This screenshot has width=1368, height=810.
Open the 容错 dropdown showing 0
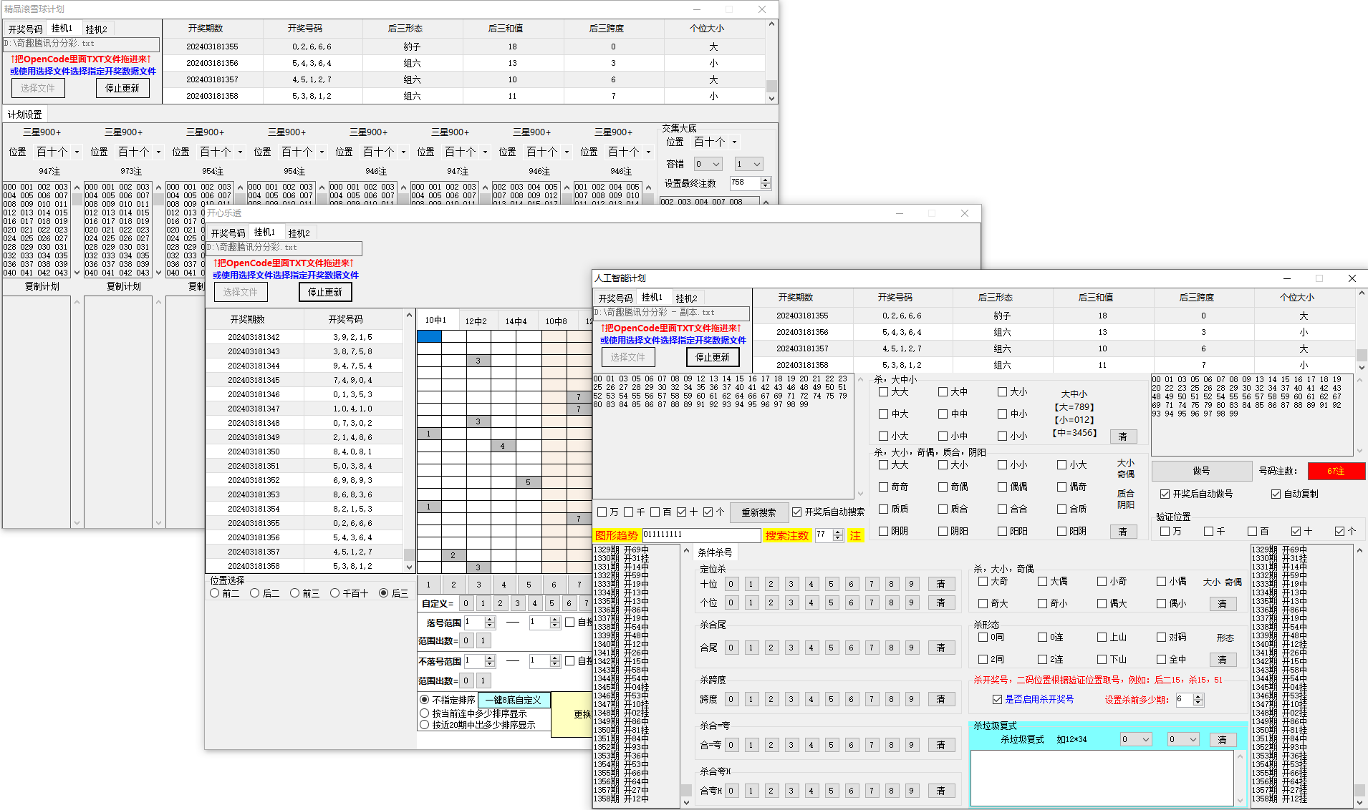click(x=707, y=164)
